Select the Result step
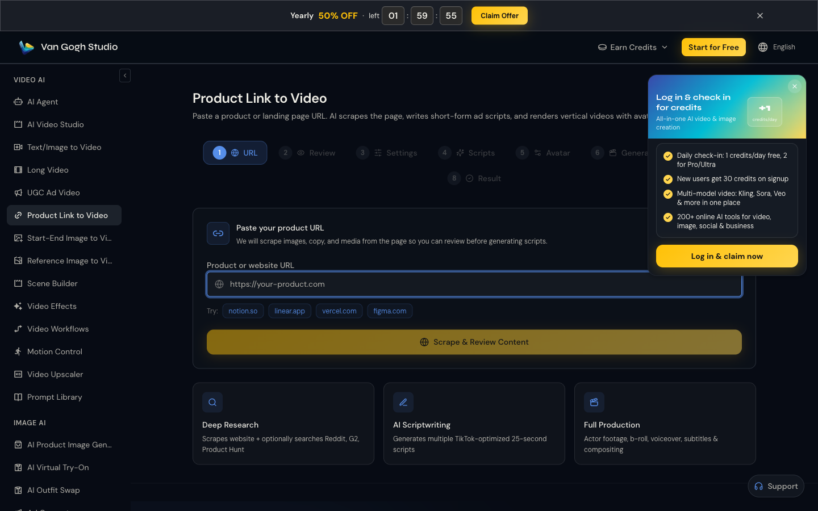The width and height of the screenshot is (818, 511). click(x=474, y=178)
